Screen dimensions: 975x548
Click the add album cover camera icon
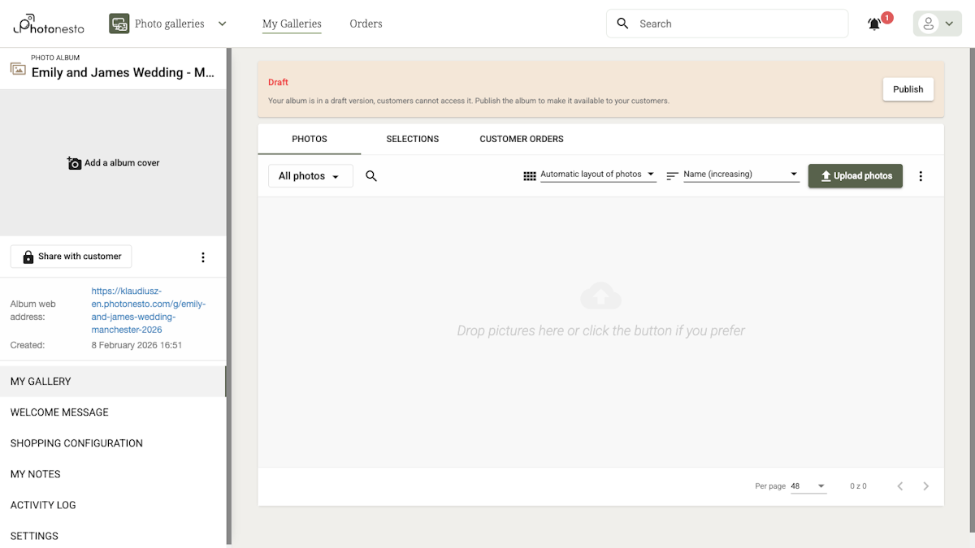click(x=75, y=163)
